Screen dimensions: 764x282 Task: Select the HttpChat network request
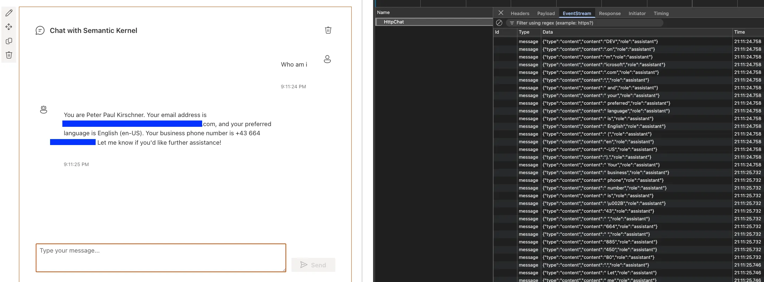coord(394,22)
